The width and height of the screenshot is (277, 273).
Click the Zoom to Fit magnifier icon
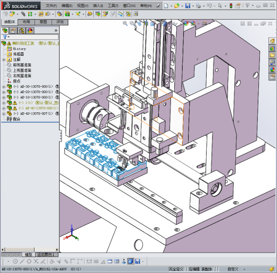tap(125, 23)
